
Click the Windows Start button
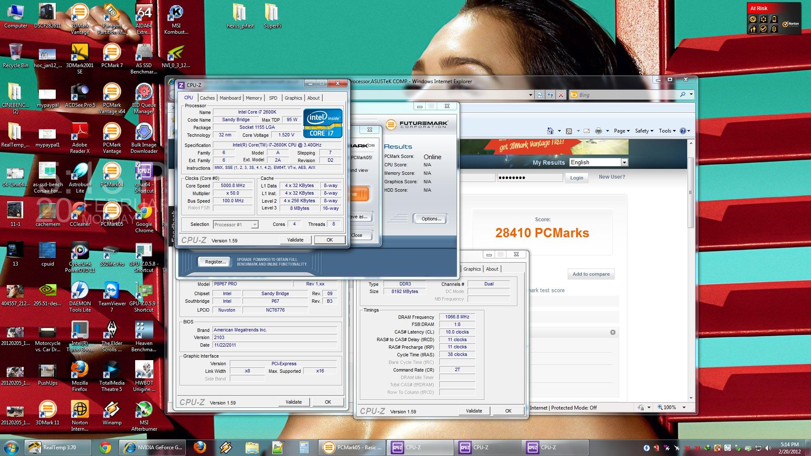point(11,447)
